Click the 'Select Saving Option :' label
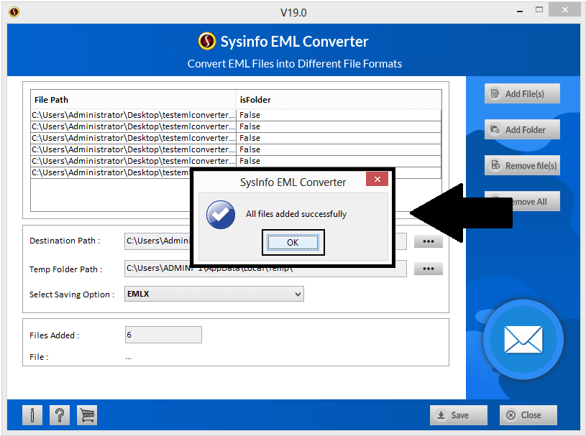Viewport: 586px width, 436px height. (72, 294)
